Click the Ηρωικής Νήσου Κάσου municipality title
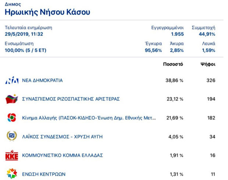This screenshot has height=180, width=228. [47, 12]
